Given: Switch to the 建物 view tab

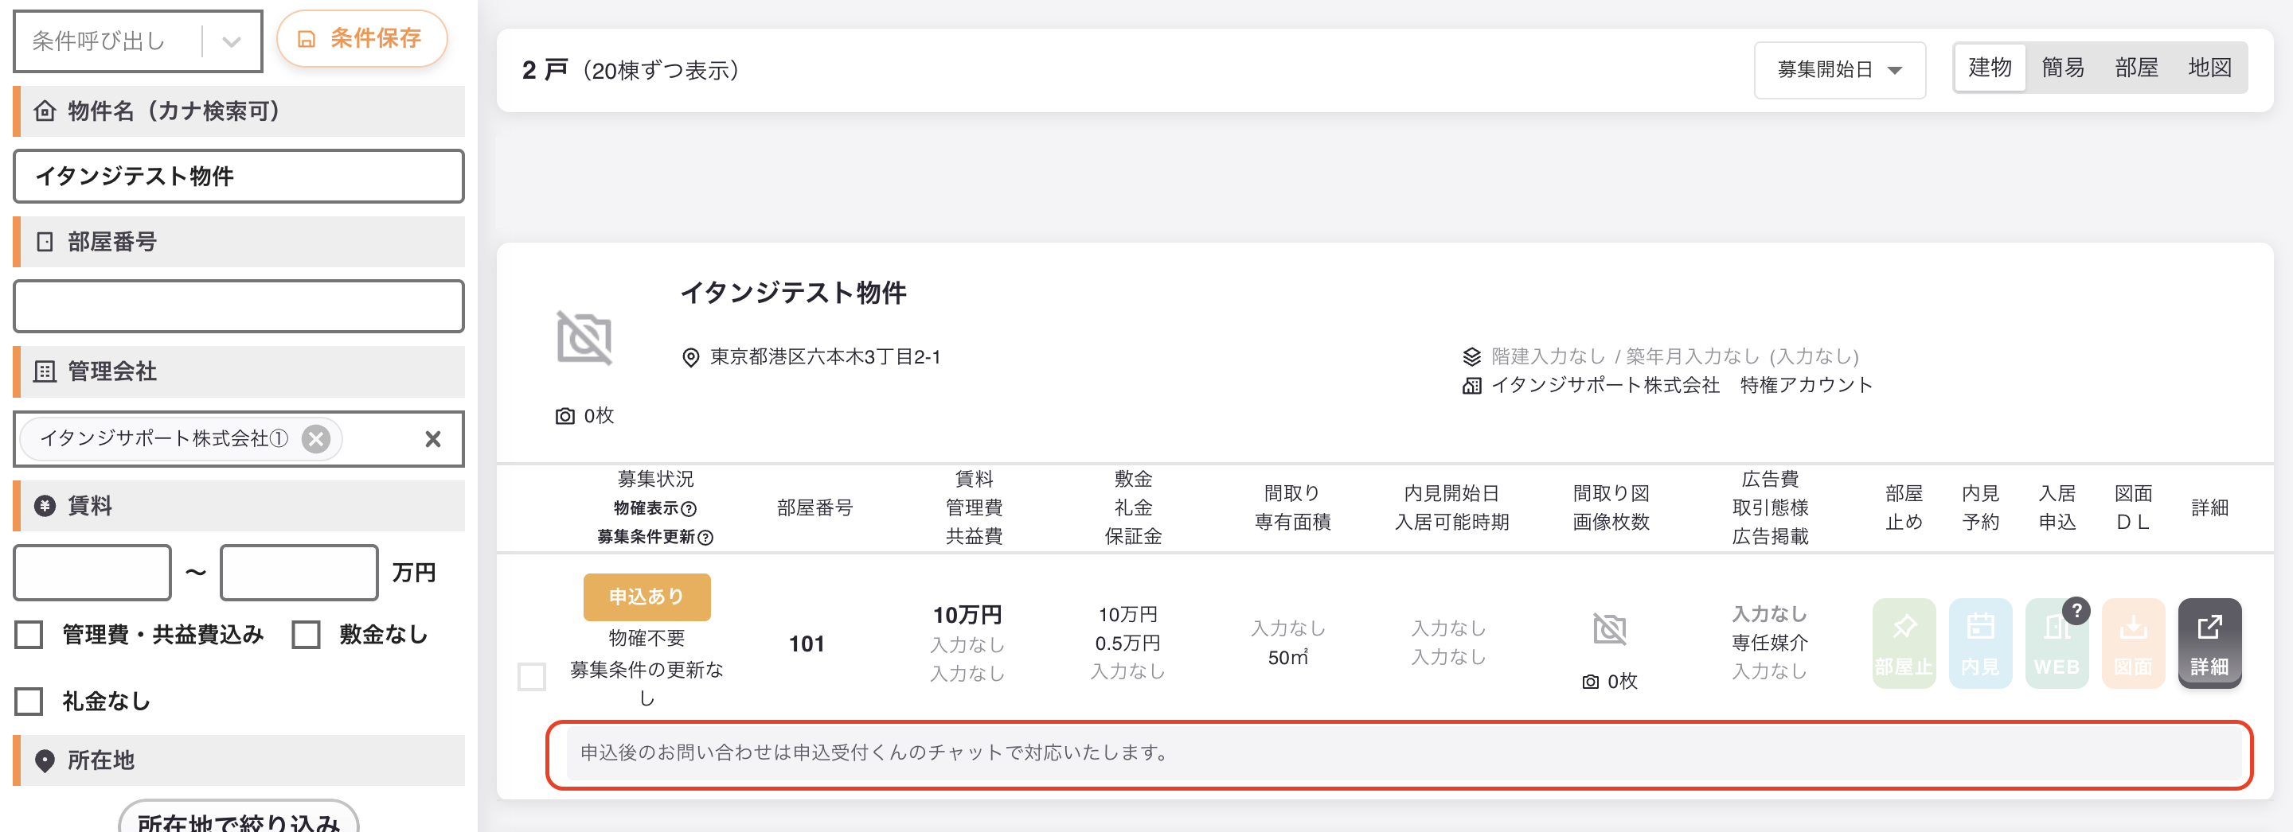Looking at the screenshot, I should 1990,68.
